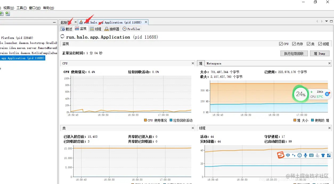The width and height of the screenshot is (334, 184).
Task: Uncheck the 内存 memory checkbox
Action: coord(294,44)
